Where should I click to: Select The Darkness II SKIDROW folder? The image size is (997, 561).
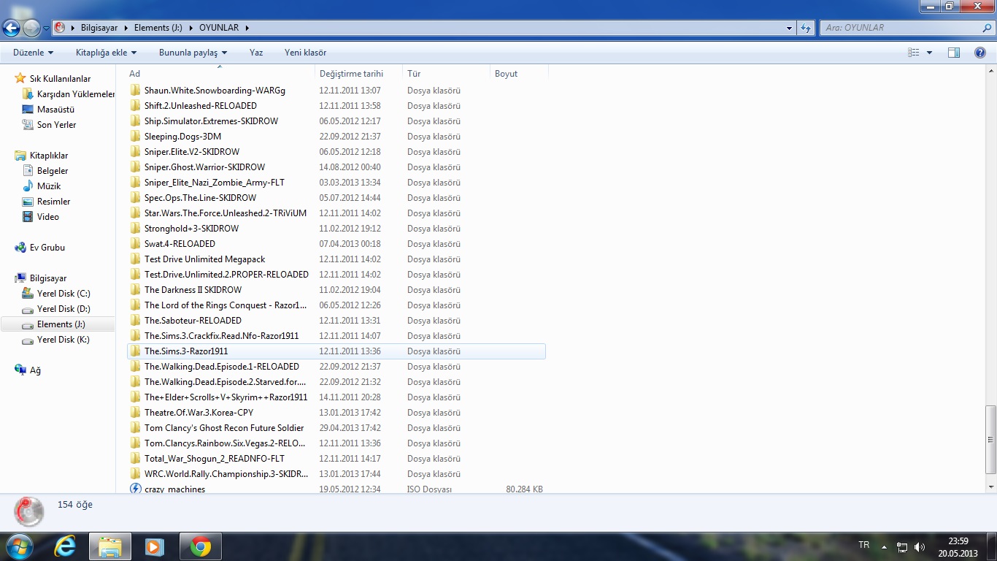[x=193, y=290]
